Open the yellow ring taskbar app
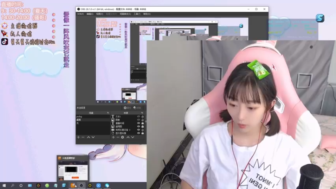336x189 pixels. pyautogui.click(x=90, y=186)
